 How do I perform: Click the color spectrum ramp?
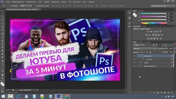(x=154, y=23)
